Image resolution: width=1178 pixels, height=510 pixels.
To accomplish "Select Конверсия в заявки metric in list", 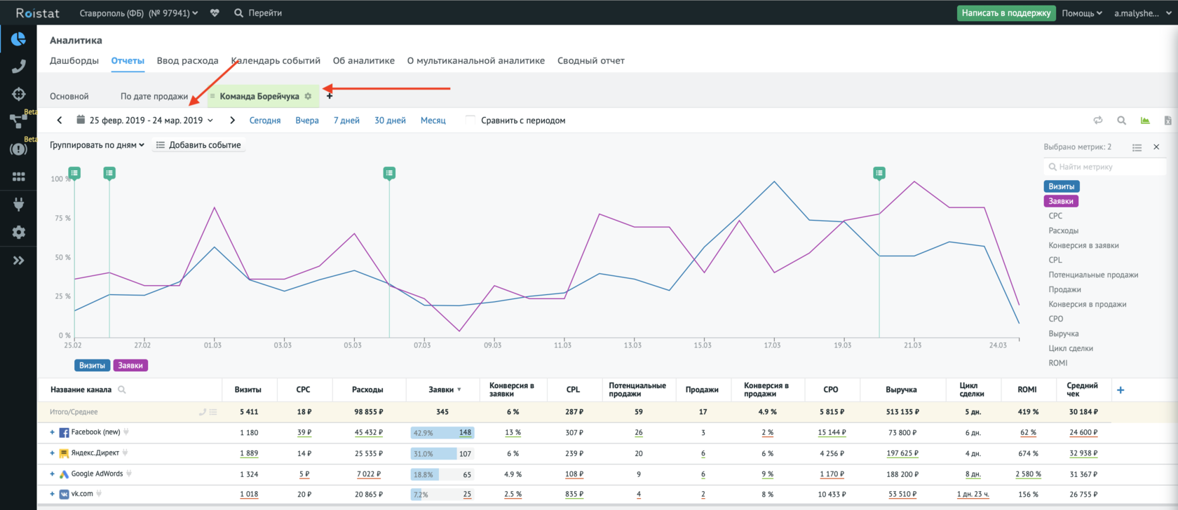I will click(x=1083, y=245).
